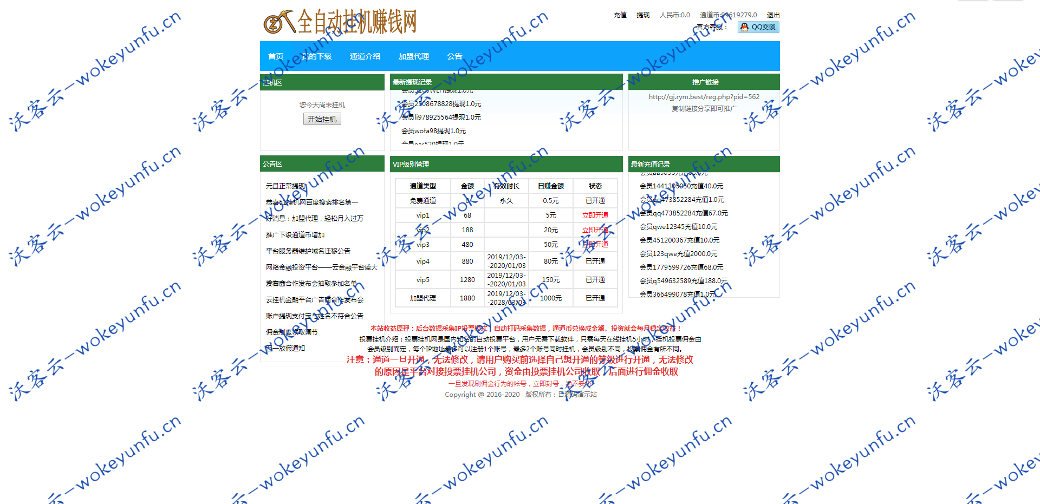Go to 我的下级 nav tab

[x=317, y=56]
